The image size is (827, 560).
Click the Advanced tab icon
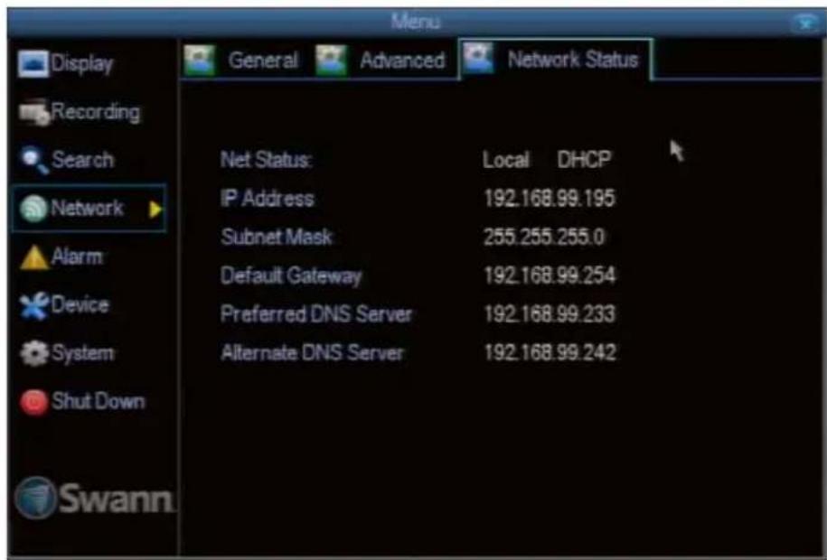[331, 60]
